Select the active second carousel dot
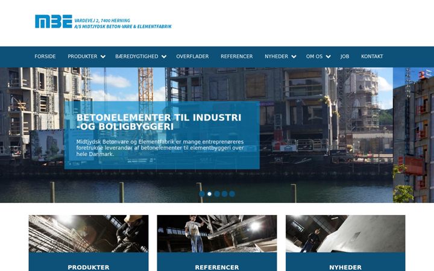This screenshot has width=434, height=271. pos(210,194)
